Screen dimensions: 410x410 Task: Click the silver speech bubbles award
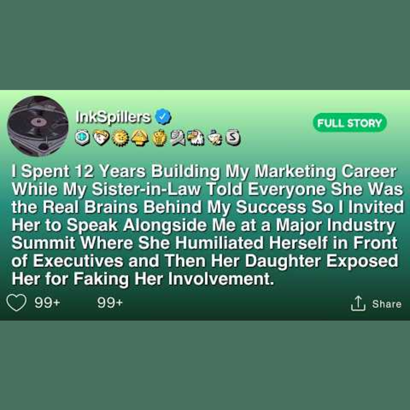[x=177, y=138]
